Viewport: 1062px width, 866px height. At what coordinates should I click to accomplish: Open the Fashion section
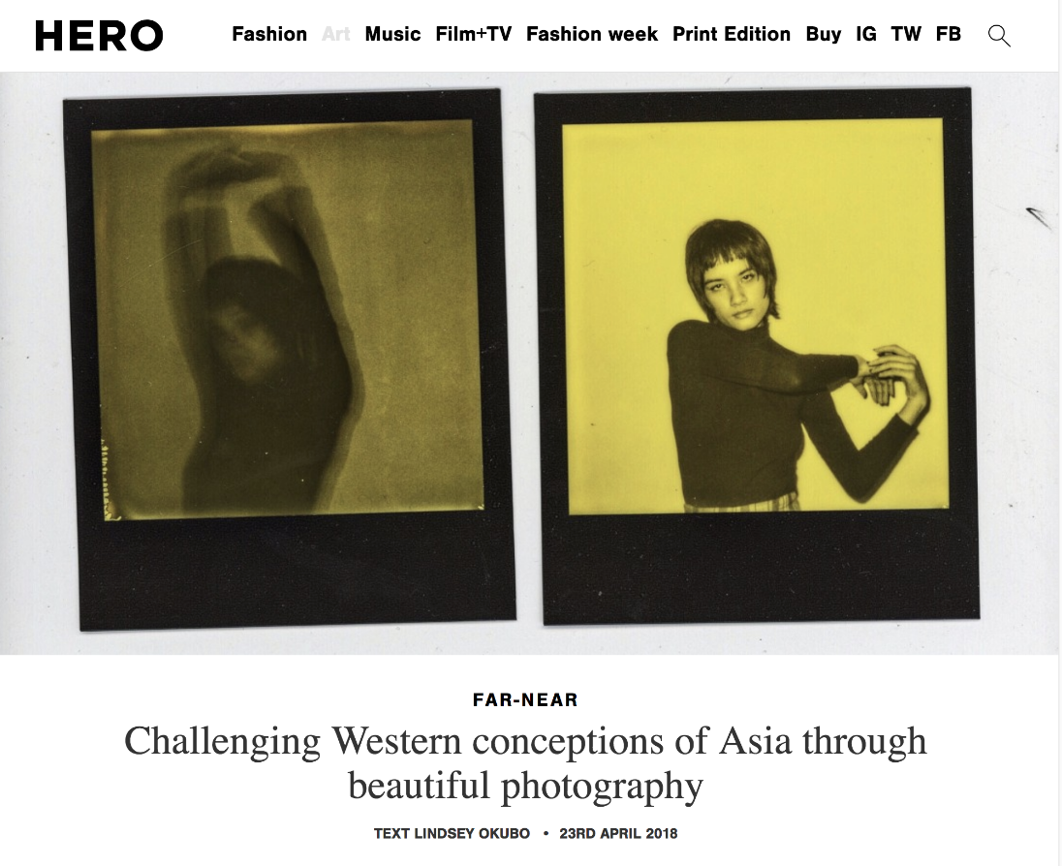268,34
